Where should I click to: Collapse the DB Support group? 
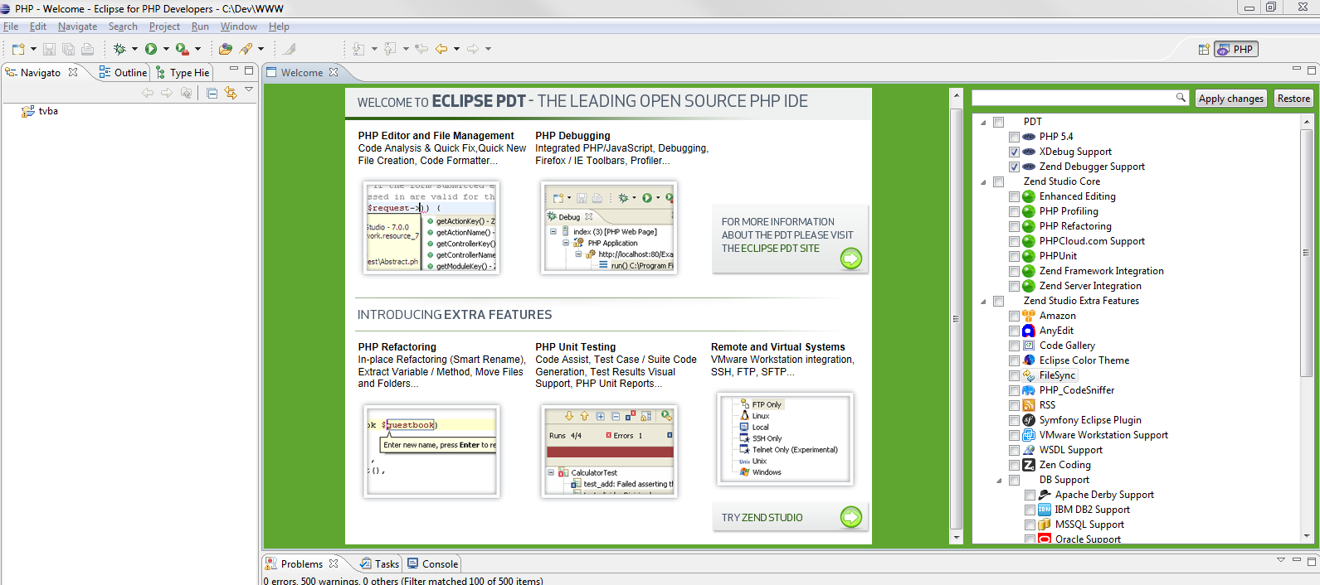click(999, 481)
